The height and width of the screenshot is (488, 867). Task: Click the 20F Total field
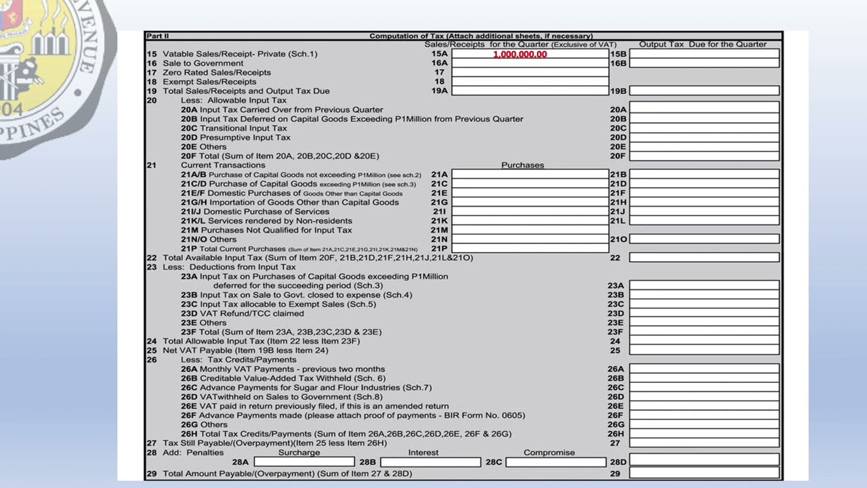tap(704, 156)
